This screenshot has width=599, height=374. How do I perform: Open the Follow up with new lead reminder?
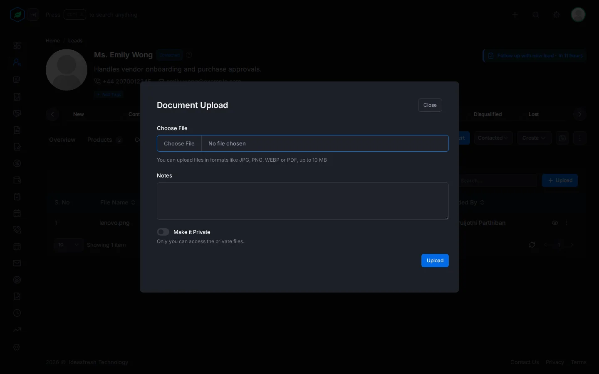pyautogui.click(x=535, y=56)
